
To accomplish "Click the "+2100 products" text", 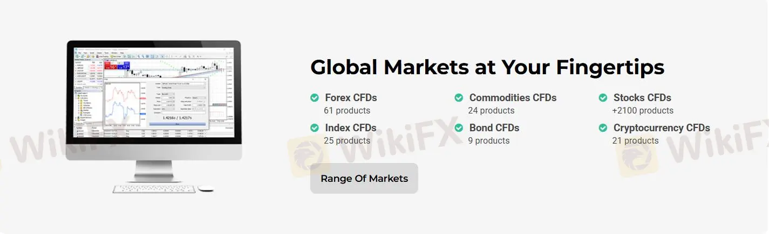I will [643, 111].
